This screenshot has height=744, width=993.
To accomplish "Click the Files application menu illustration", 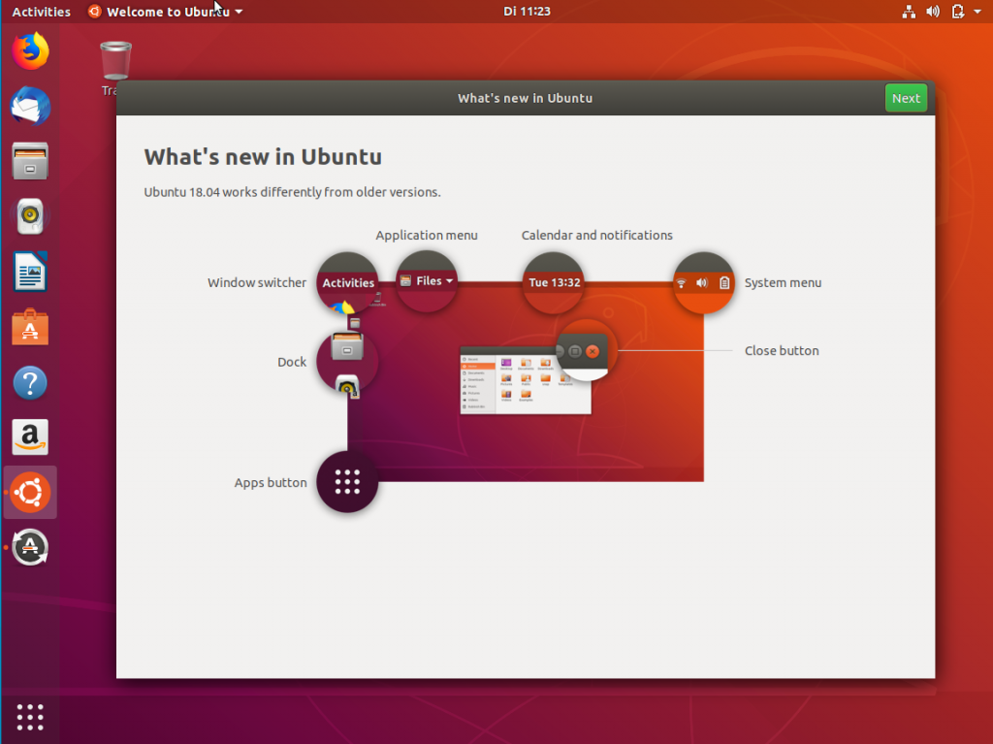I will point(427,280).
